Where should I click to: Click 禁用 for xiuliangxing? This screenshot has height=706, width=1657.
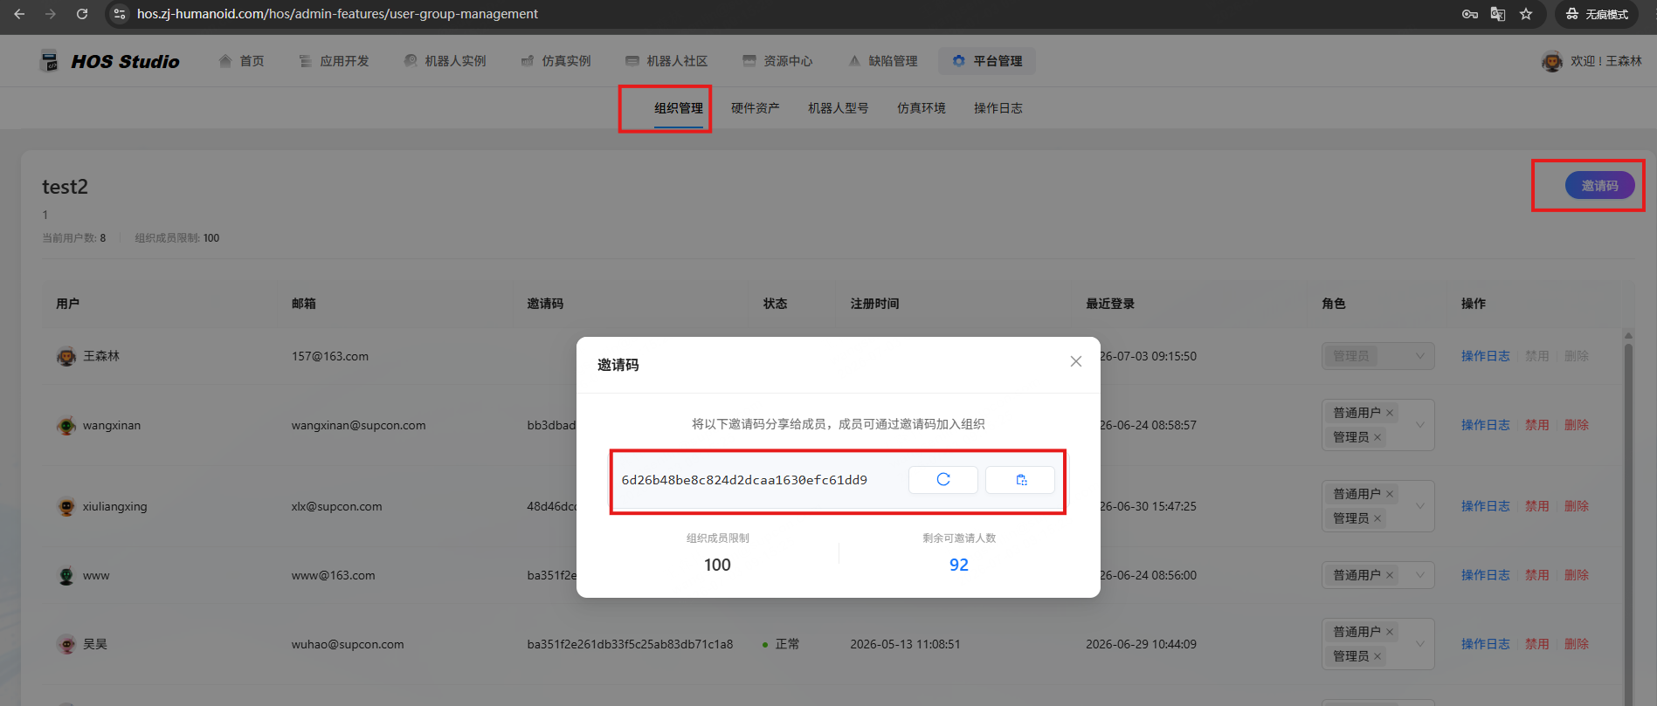pos(1537,506)
